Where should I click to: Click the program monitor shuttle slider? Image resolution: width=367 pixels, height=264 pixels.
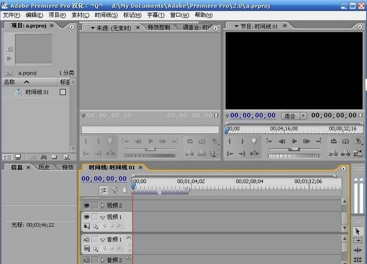point(294,149)
